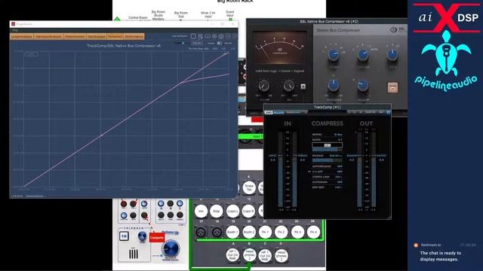The image size is (483, 271).
Task: Click the Rk 1 patch bay jack
Action: (265, 232)
